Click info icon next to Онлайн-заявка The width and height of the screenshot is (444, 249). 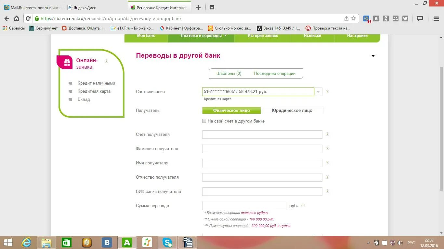point(106,61)
